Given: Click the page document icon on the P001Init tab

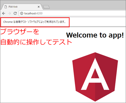Looking at the screenshot, I should click(x=6, y=7).
